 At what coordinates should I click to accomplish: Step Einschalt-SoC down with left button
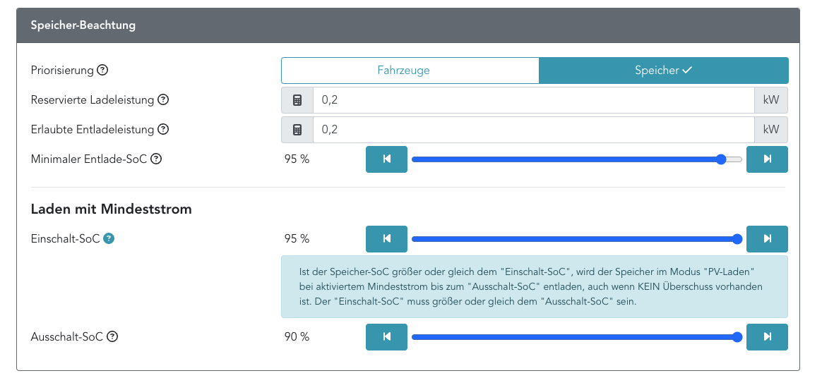pos(386,238)
